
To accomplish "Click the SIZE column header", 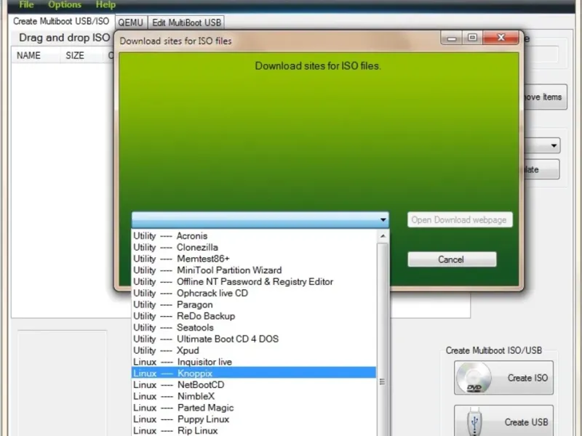I will [x=81, y=56].
